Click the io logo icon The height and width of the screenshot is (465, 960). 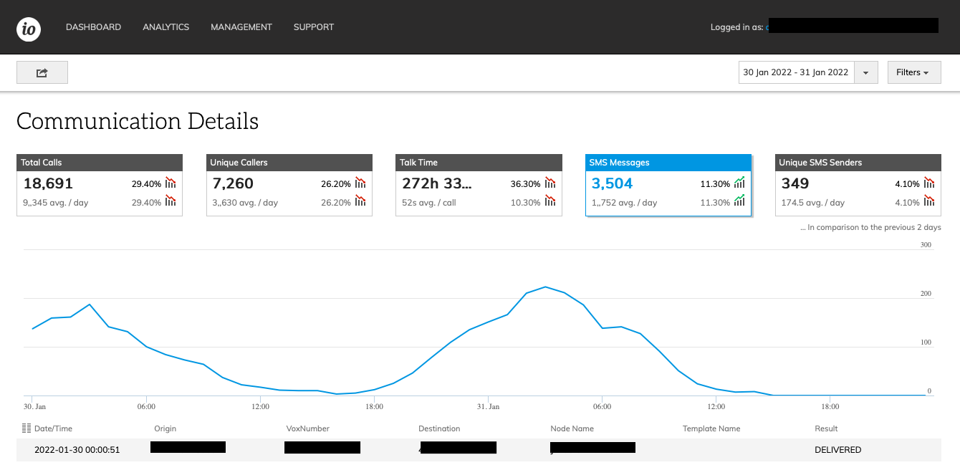click(29, 29)
